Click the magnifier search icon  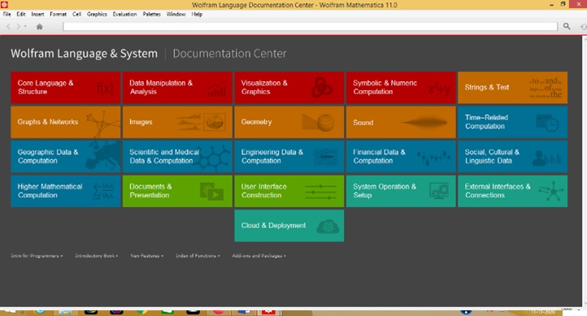(567, 26)
